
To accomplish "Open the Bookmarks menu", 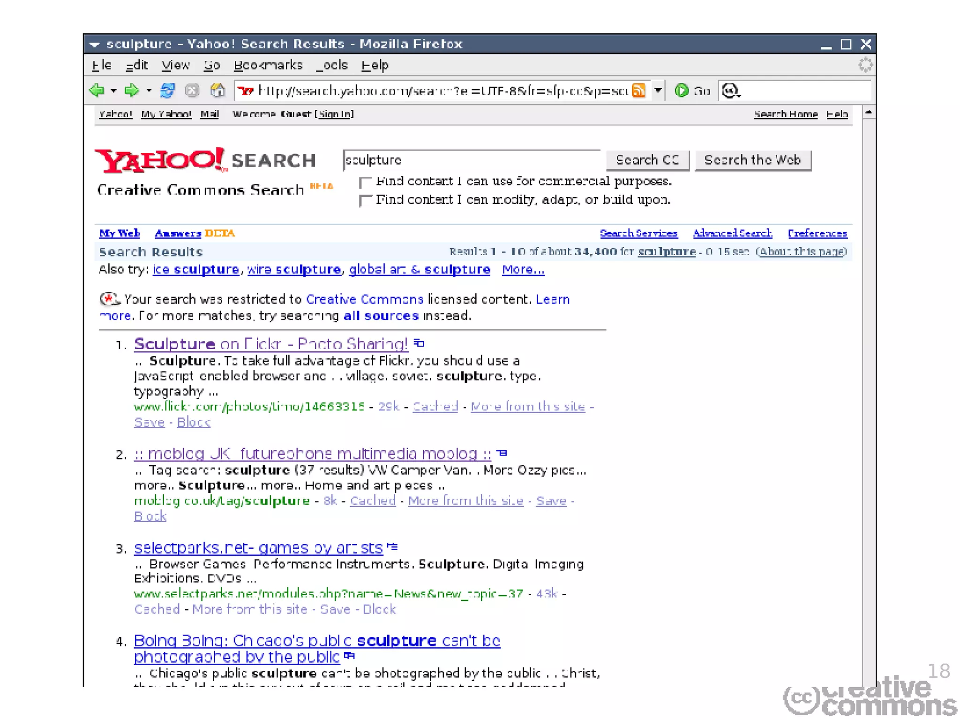I will (268, 65).
